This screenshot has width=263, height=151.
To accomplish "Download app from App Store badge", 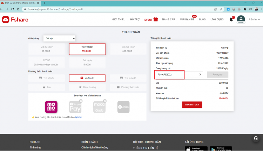I will 196,149.
